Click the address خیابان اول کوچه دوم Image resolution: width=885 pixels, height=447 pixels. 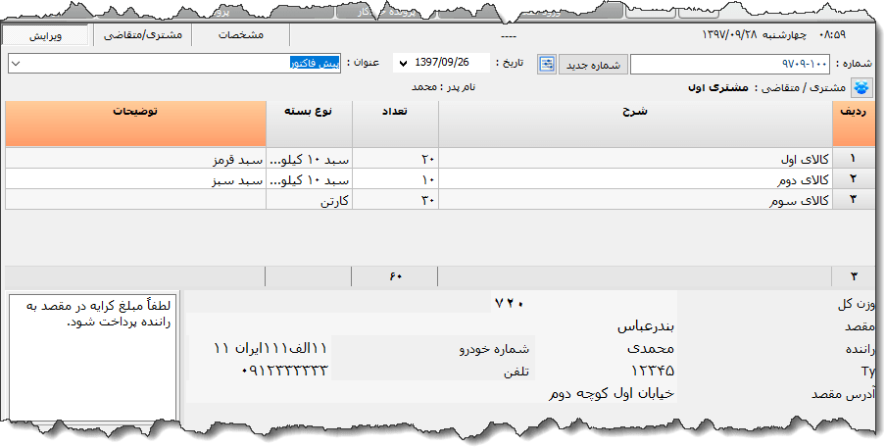[612, 393]
